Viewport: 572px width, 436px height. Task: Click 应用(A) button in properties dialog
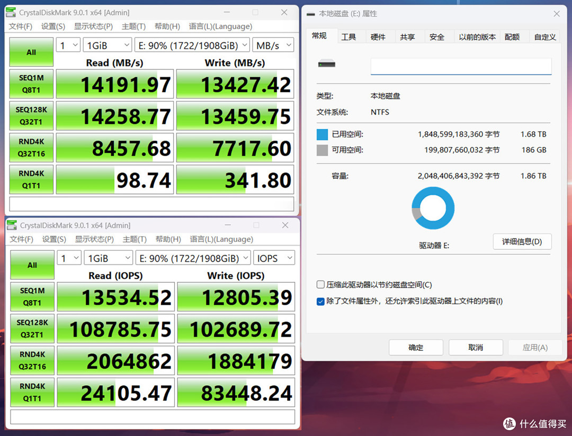(x=535, y=348)
